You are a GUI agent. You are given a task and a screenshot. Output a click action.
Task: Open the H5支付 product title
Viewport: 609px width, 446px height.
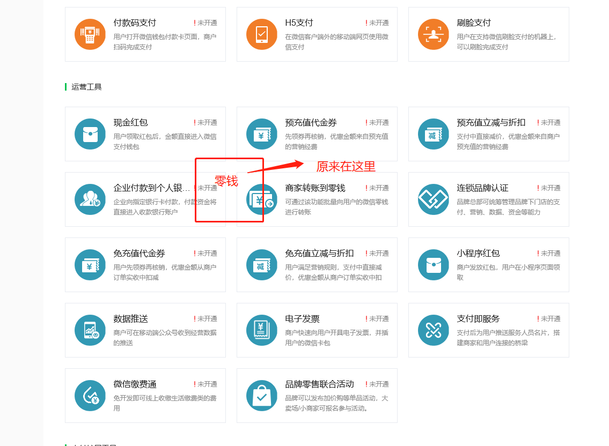pos(299,23)
